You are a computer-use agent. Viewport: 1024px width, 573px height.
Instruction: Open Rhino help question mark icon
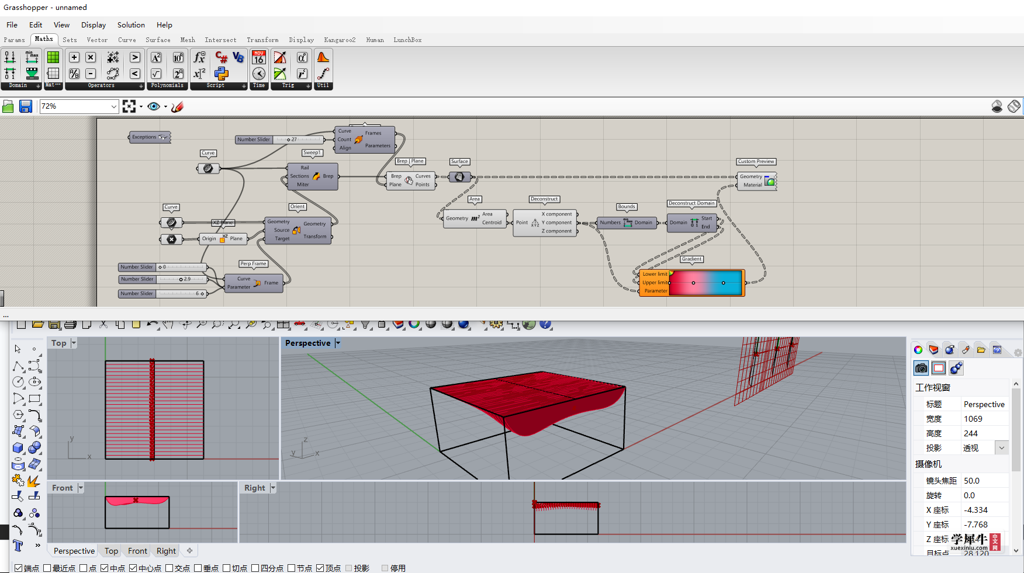pos(545,324)
